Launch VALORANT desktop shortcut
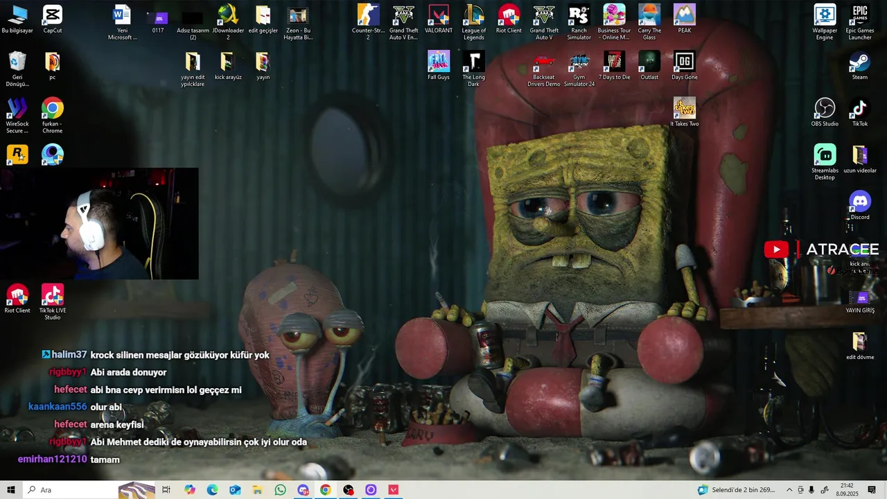Screen dimensions: 887x499 (x=439, y=19)
